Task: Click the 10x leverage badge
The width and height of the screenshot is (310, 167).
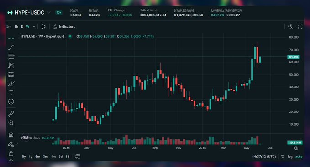Action: coord(59,13)
